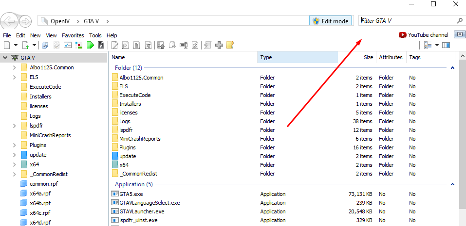The height and width of the screenshot is (226, 466).
Task: Click the checklist window toolbar icon
Action: tap(68, 45)
